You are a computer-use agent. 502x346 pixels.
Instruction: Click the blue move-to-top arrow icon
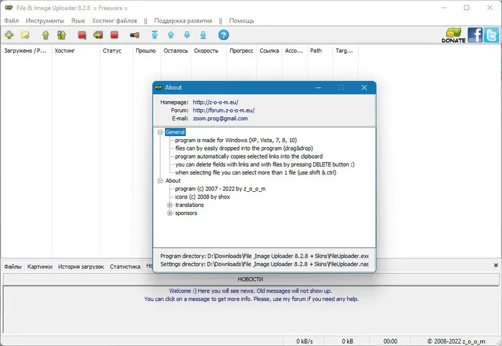pyautogui.click(x=154, y=35)
